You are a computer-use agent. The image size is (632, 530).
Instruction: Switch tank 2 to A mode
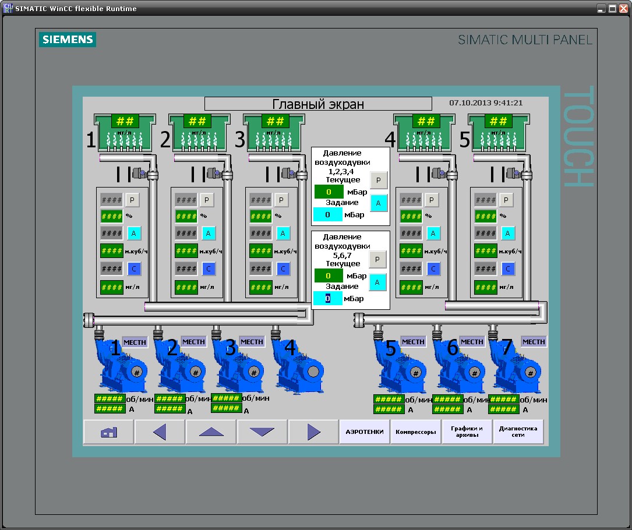[209, 234]
